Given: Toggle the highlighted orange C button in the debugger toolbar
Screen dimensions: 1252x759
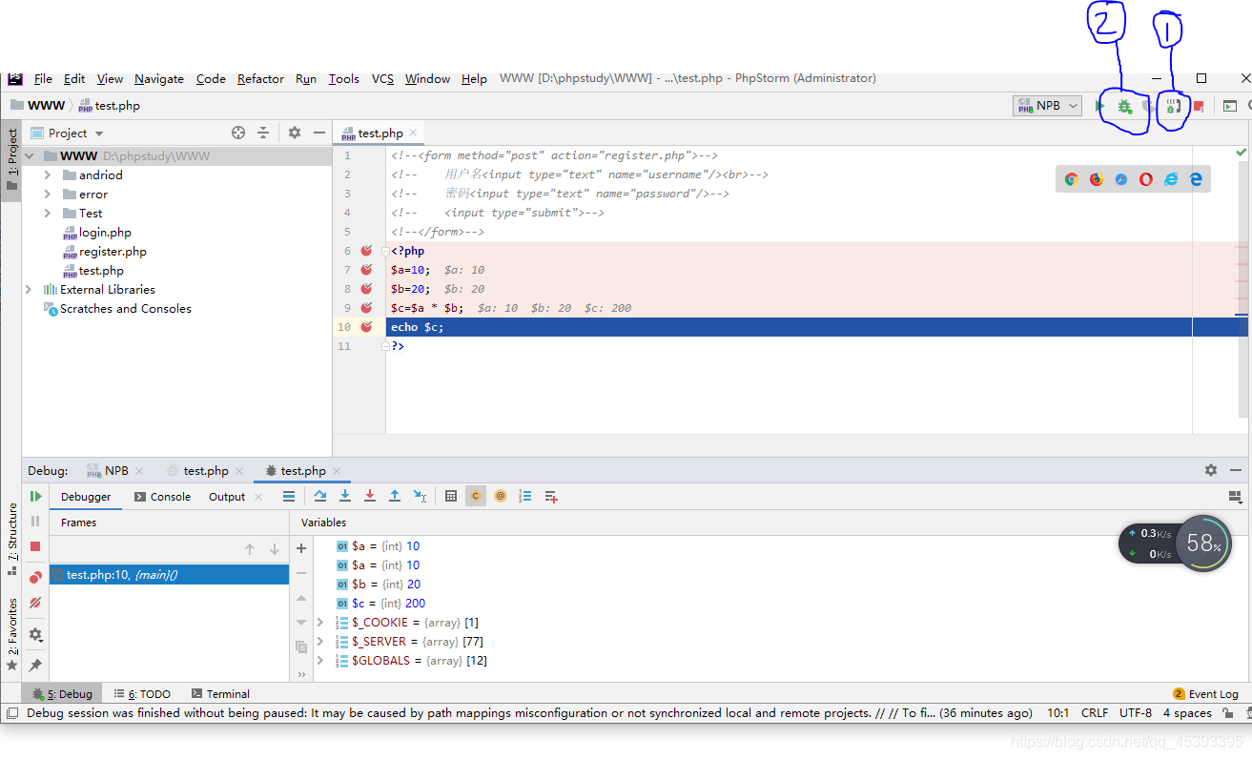Looking at the screenshot, I should click(476, 496).
